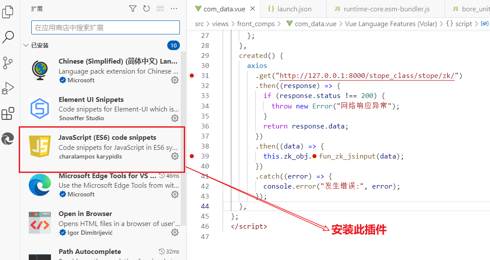Viewport: 490px width, 260px height.
Task: Open Microsoft Edge Tools activity bar icon
Action: pyautogui.click(x=8, y=139)
